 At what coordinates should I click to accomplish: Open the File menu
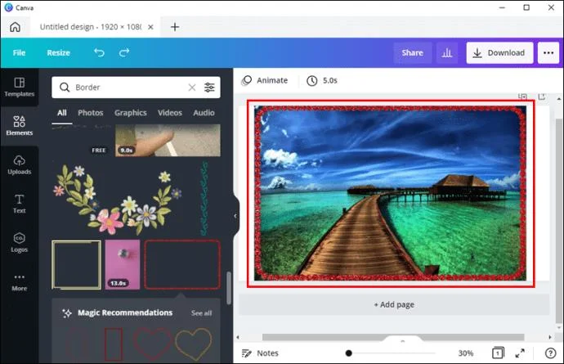click(x=19, y=52)
